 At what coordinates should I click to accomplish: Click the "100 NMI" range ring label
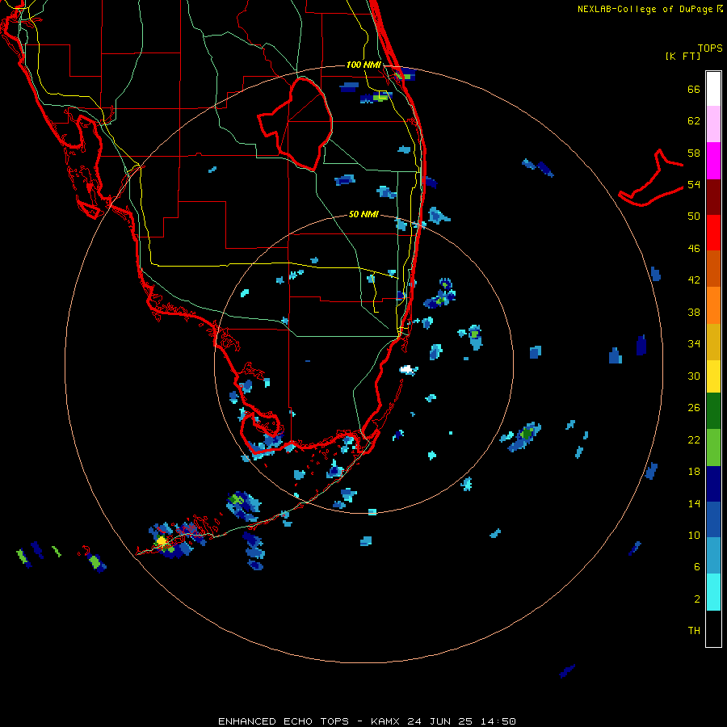[x=363, y=65]
